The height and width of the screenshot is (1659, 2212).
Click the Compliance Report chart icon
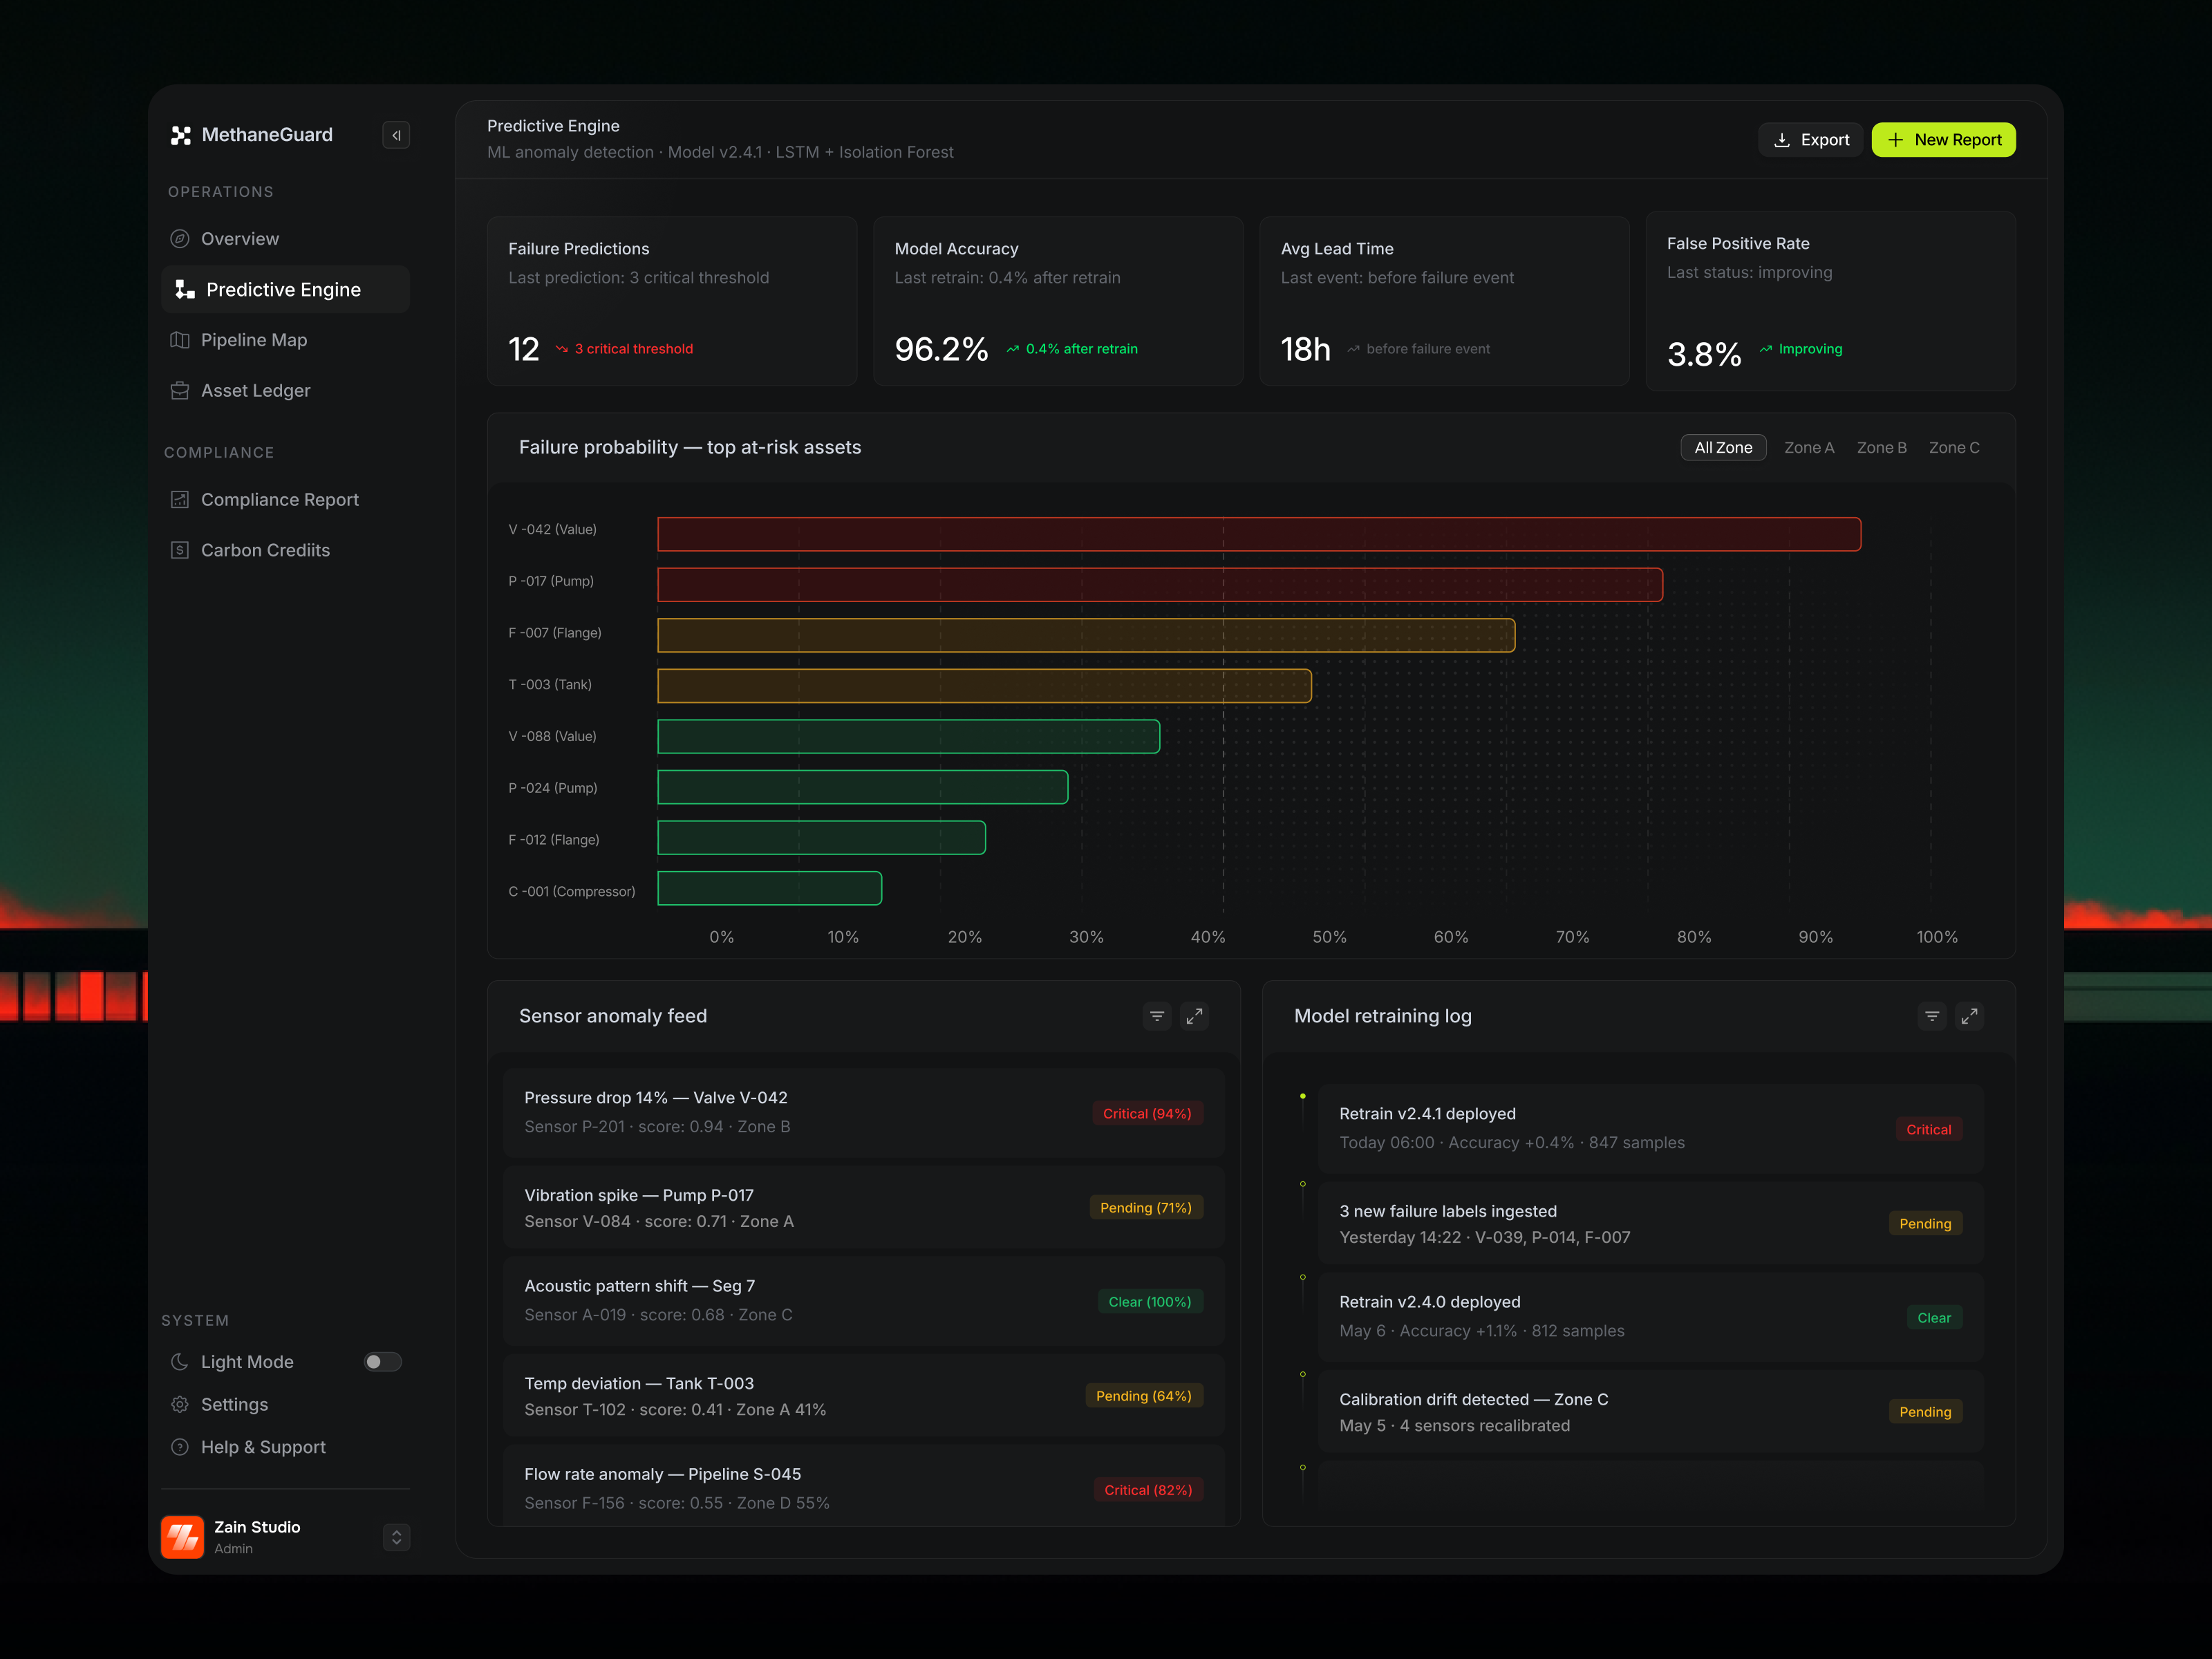tap(180, 500)
